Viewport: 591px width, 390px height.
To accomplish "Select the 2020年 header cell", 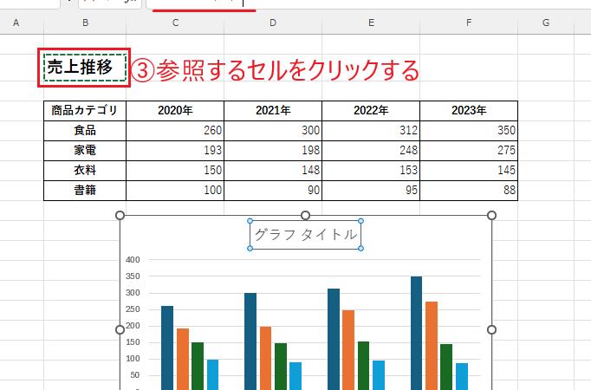I will pos(175,111).
